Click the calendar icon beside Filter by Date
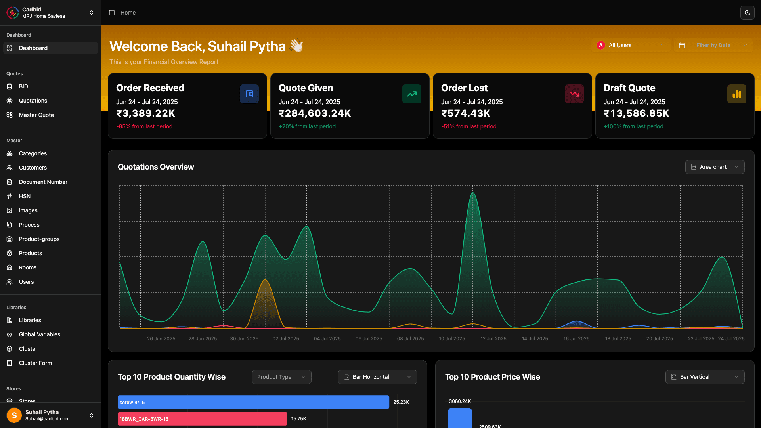The image size is (761, 428). (682, 45)
